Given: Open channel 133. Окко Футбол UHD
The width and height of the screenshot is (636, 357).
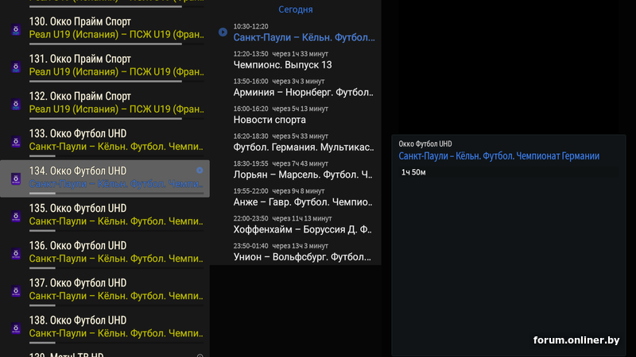Looking at the screenshot, I should 105,141.
